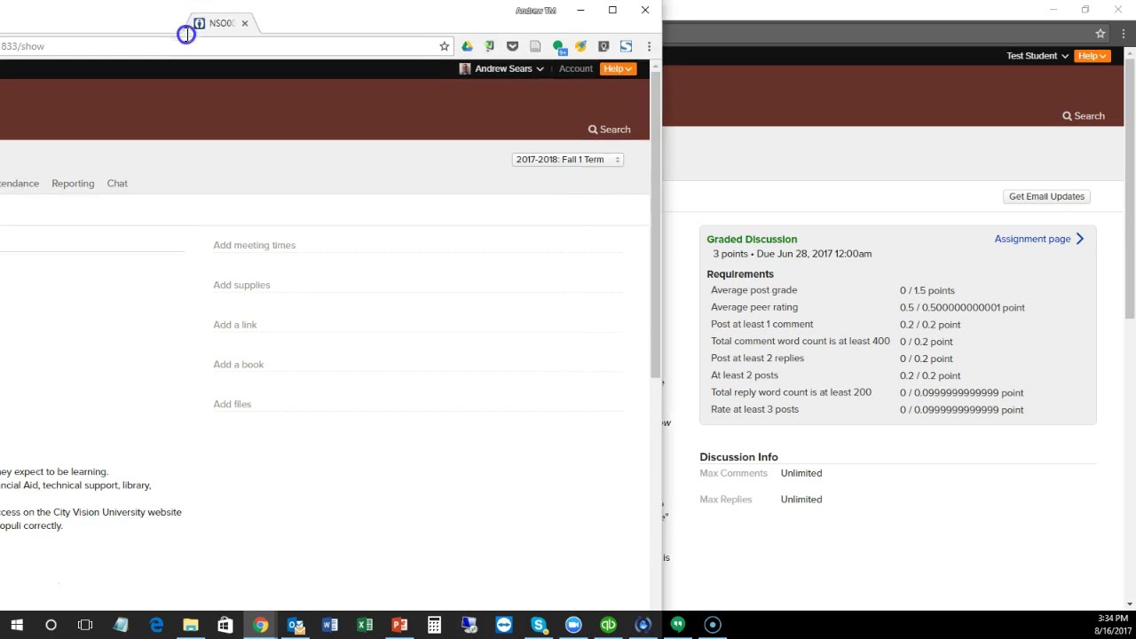1136x639 pixels.
Task: Click Account link in top bar
Action: tap(576, 68)
